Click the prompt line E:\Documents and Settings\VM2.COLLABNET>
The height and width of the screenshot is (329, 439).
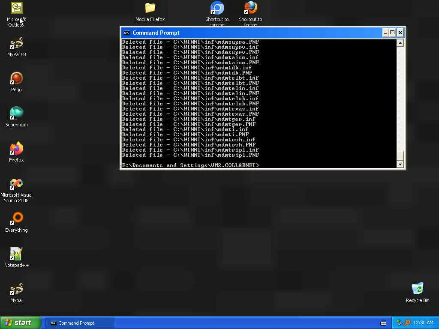click(x=191, y=165)
